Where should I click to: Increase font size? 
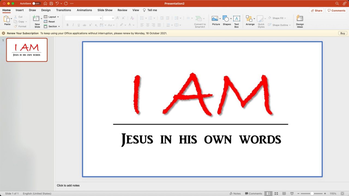118,18
